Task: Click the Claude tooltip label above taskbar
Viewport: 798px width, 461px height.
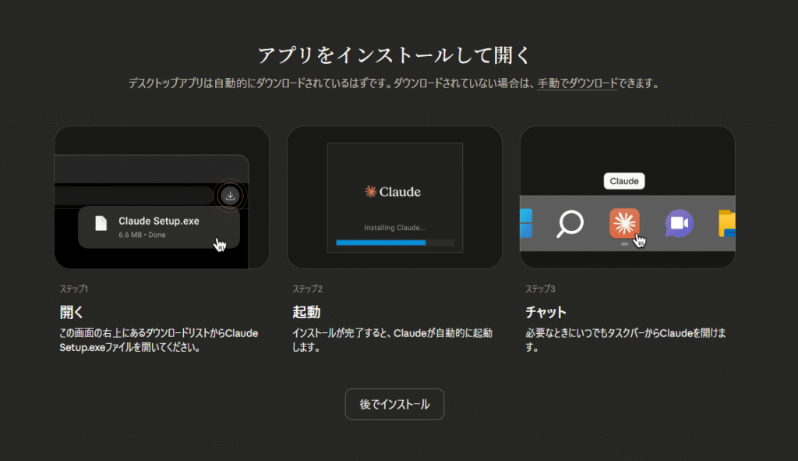Action: (624, 181)
